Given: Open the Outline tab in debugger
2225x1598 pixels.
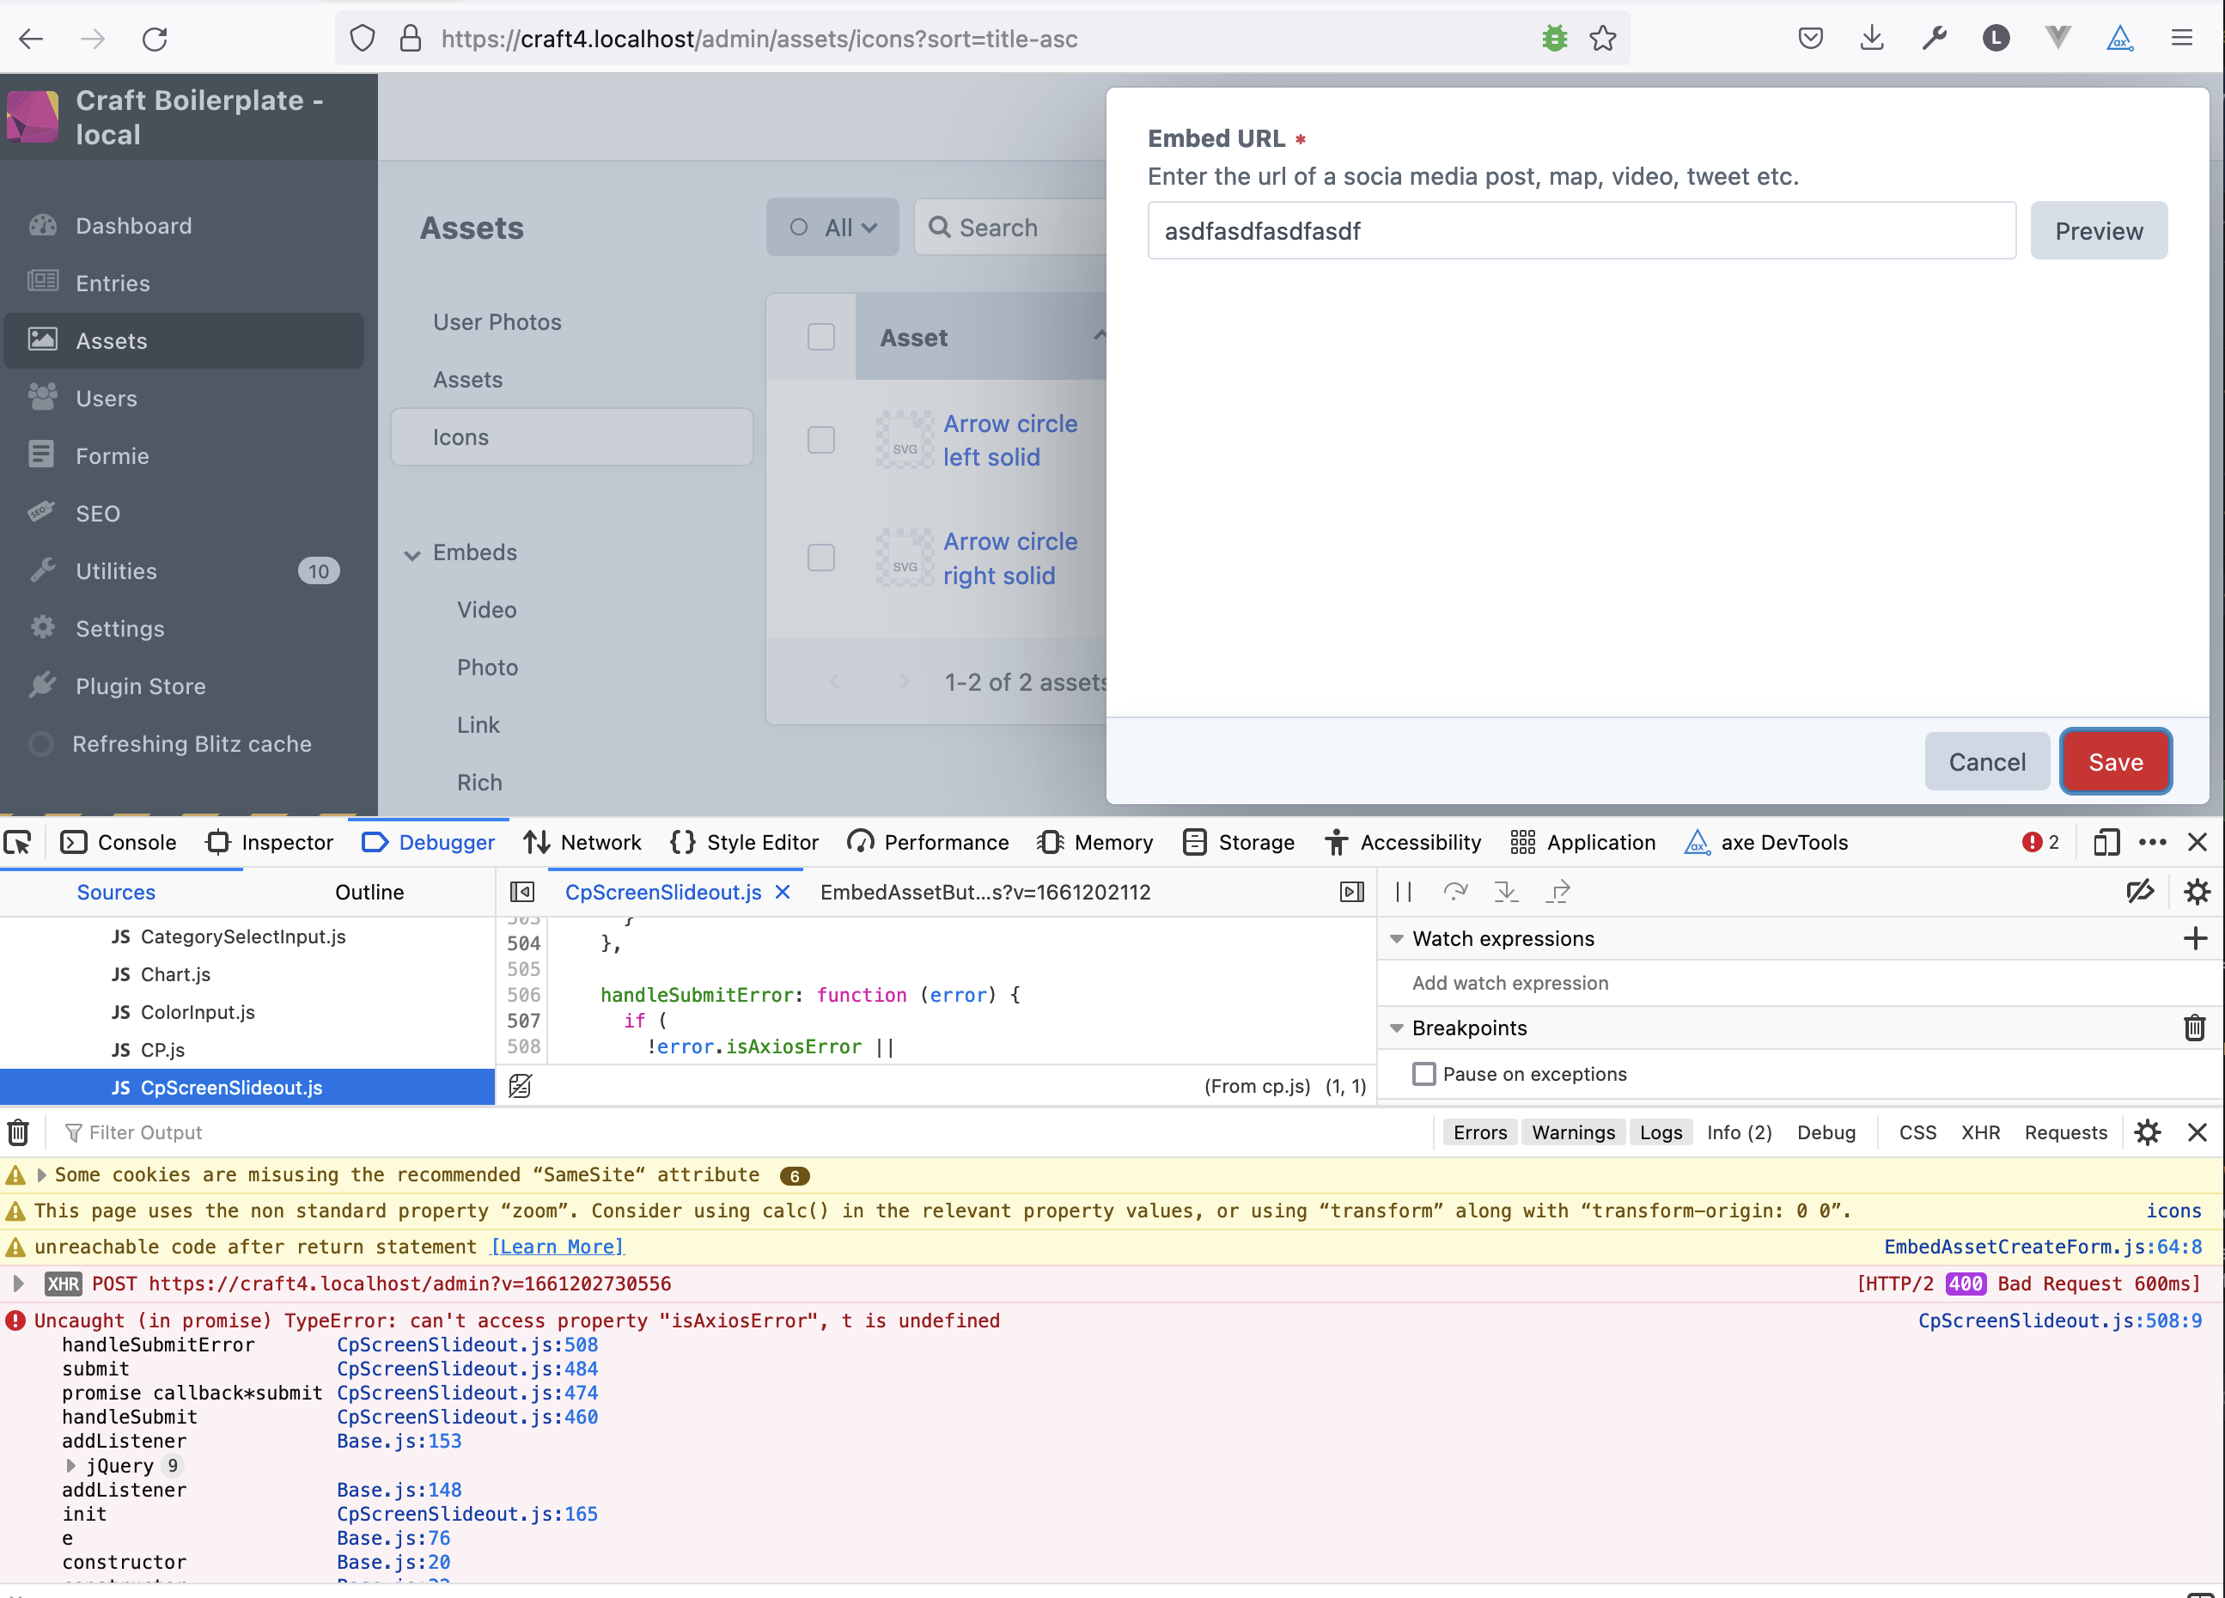Looking at the screenshot, I should [x=369, y=892].
